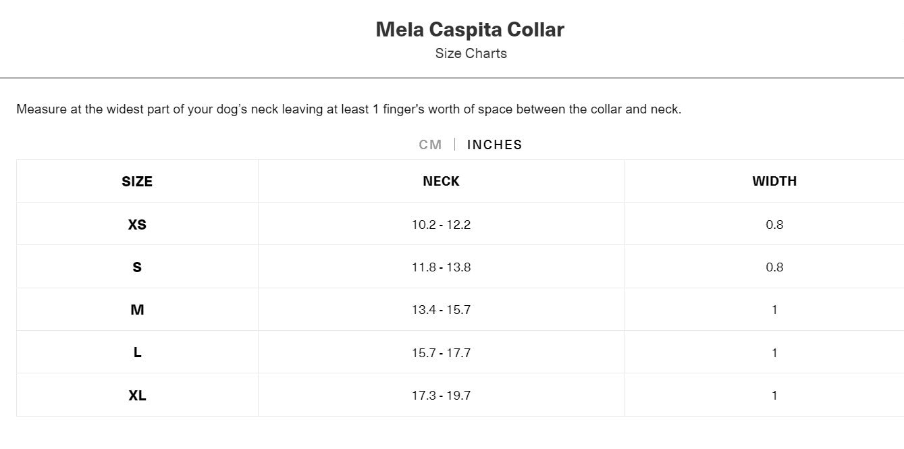The width and height of the screenshot is (904, 449).
Task: Select the S size row
Action: pos(137,267)
